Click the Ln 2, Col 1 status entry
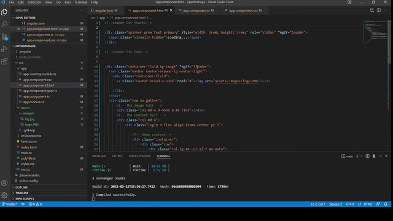 pyautogui.click(x=318, y=204)
